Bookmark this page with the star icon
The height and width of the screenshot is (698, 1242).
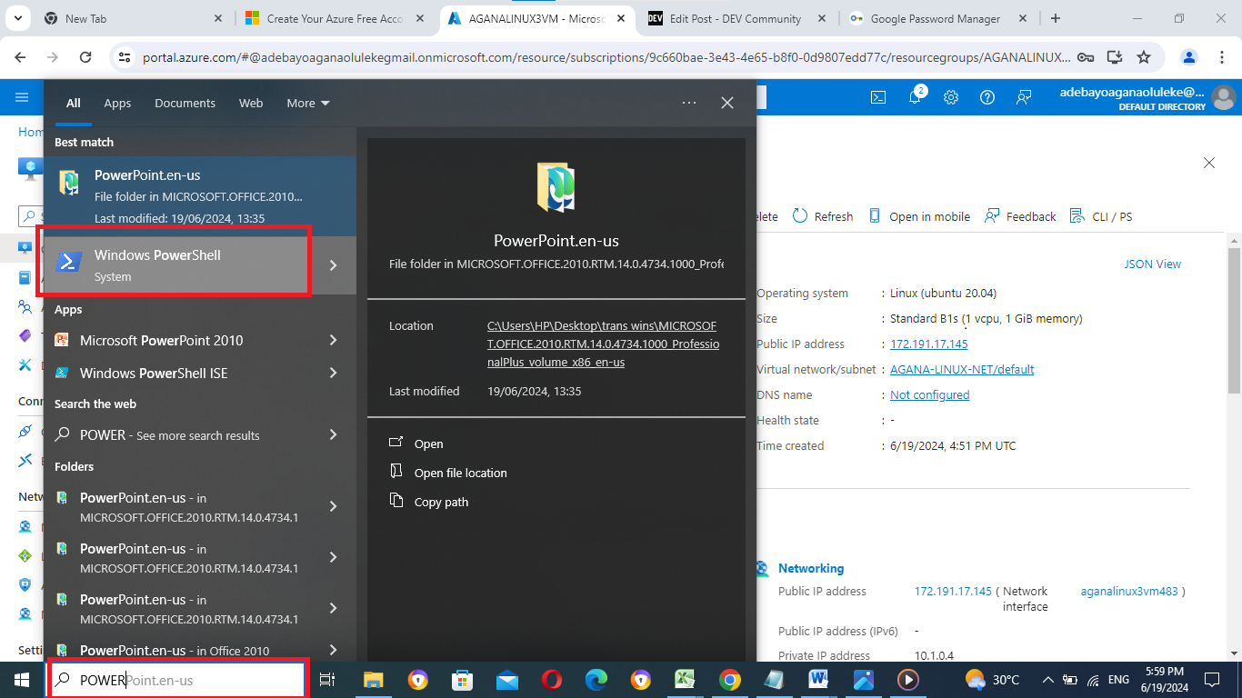click(x=1144, y=57)
